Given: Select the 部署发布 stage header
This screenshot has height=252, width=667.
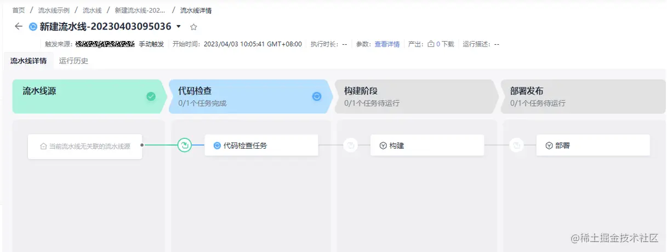Looking at the screenshot, I should (583, 96).
